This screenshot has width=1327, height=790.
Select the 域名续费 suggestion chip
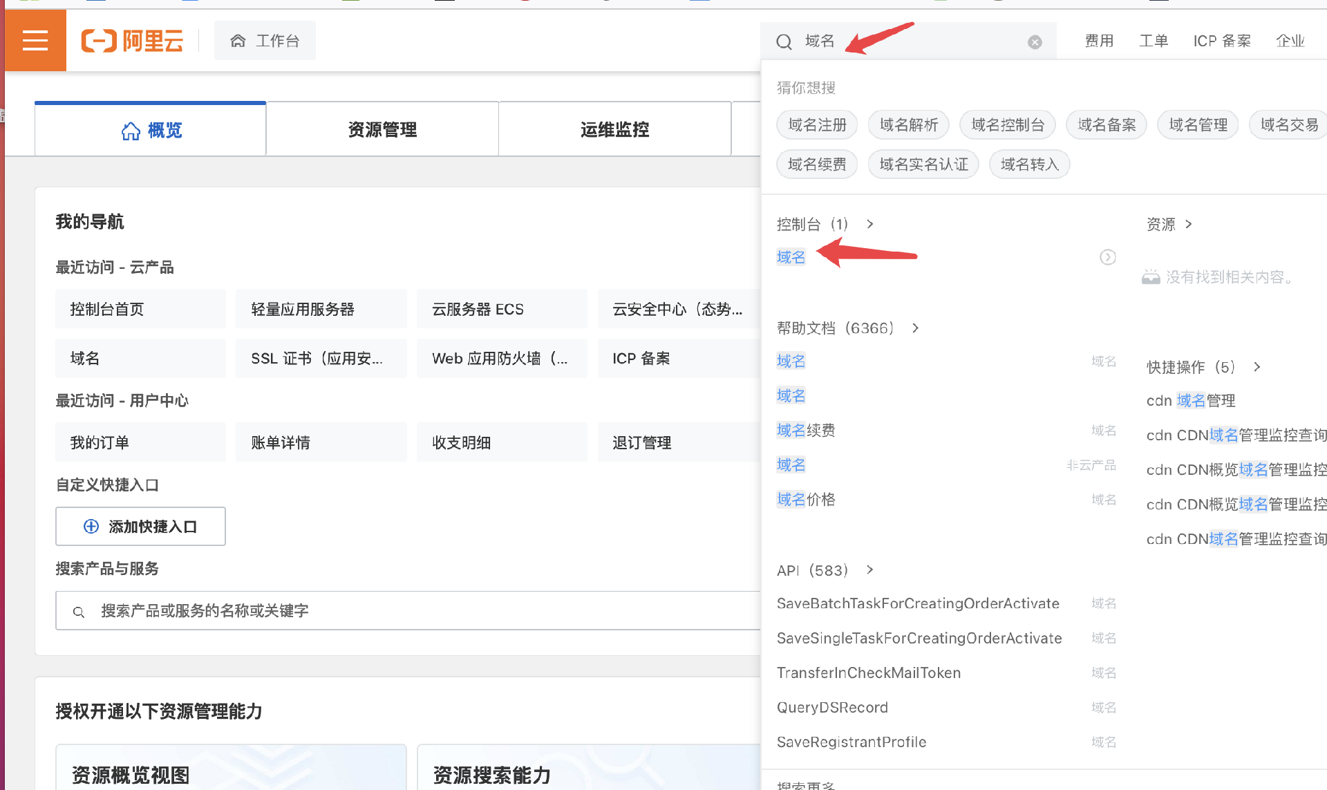(x=817, y=164)
